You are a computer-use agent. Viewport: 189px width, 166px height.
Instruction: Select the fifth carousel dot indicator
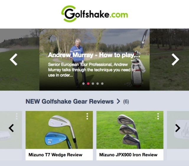point(102,84)
